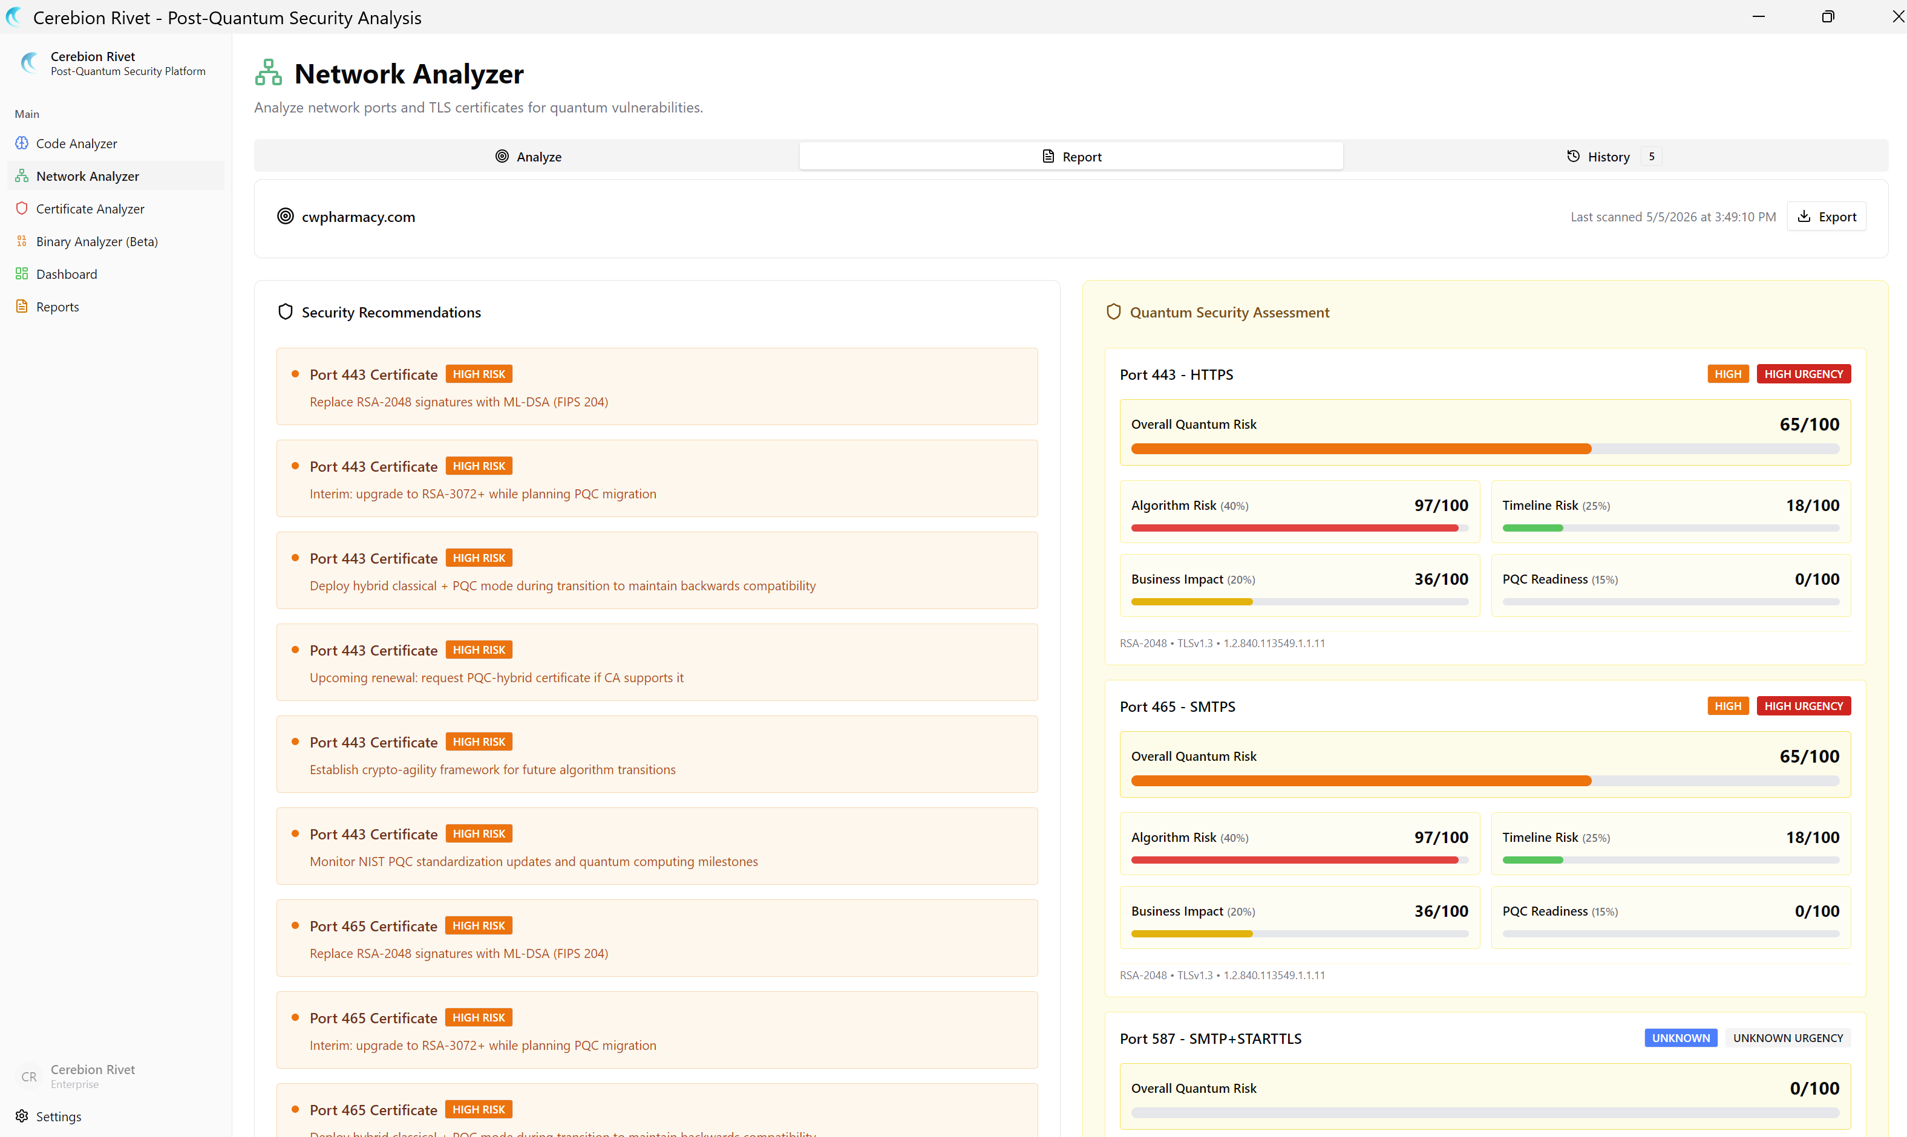1907x1137 pixels.
Task: Click the Quantum Security Assessment shield icon
Action: (1114, 313)
